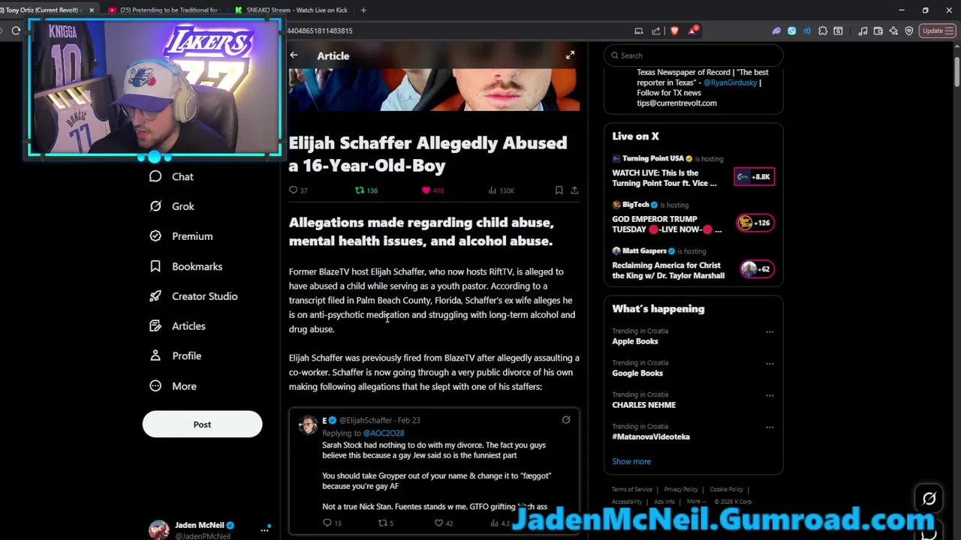Reload the page in browser toolbar

pyautogui.click(x=16, y=31)
